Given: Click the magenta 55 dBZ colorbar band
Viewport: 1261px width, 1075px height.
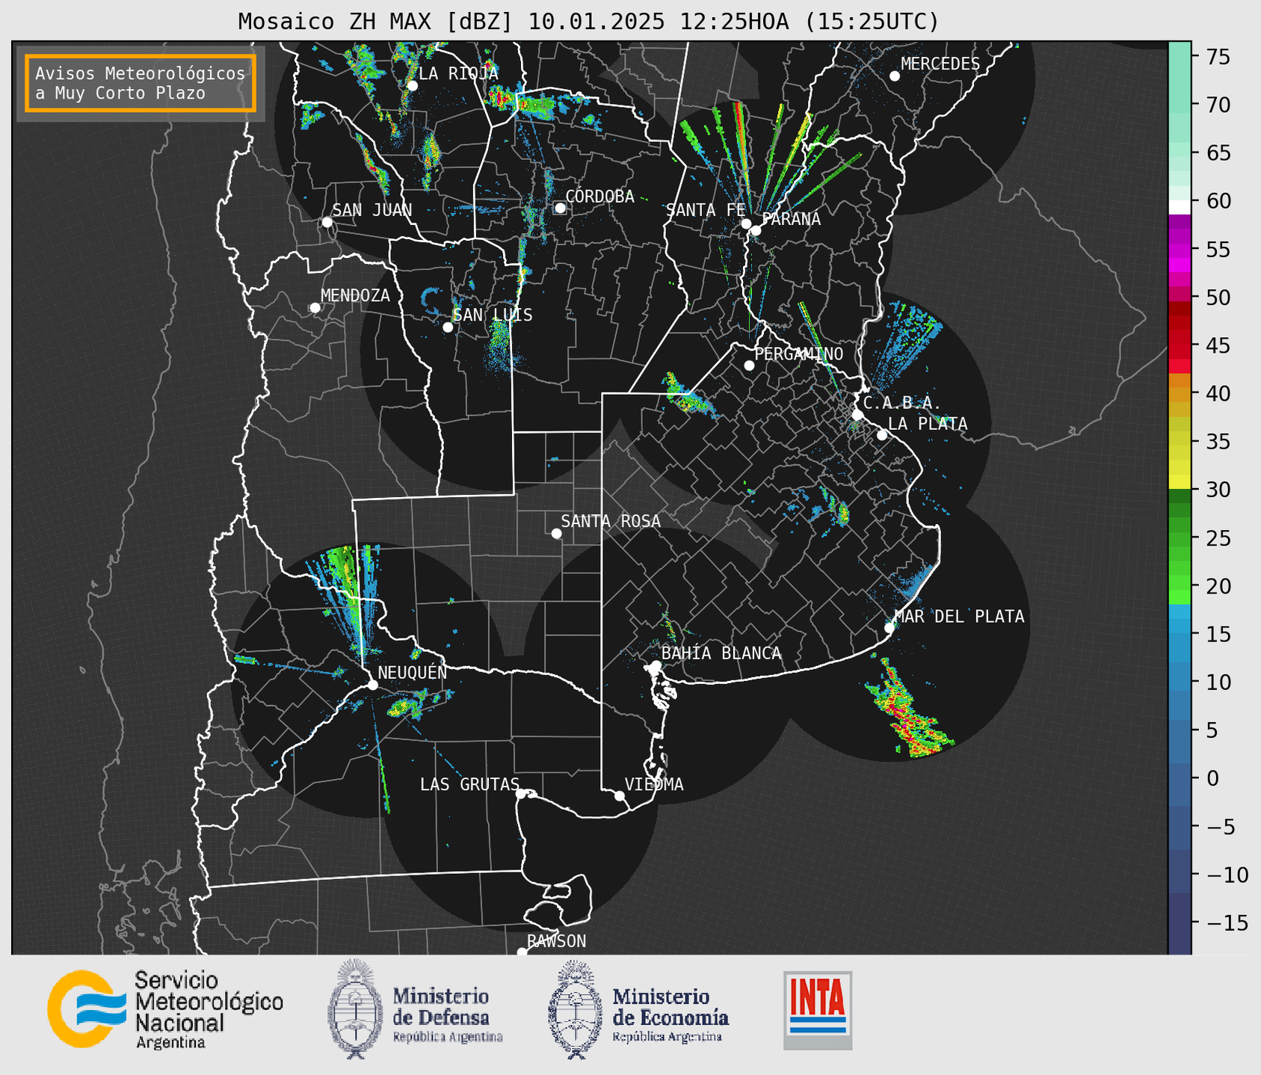Looking at the screenshot, I should tap(1180, 250).
